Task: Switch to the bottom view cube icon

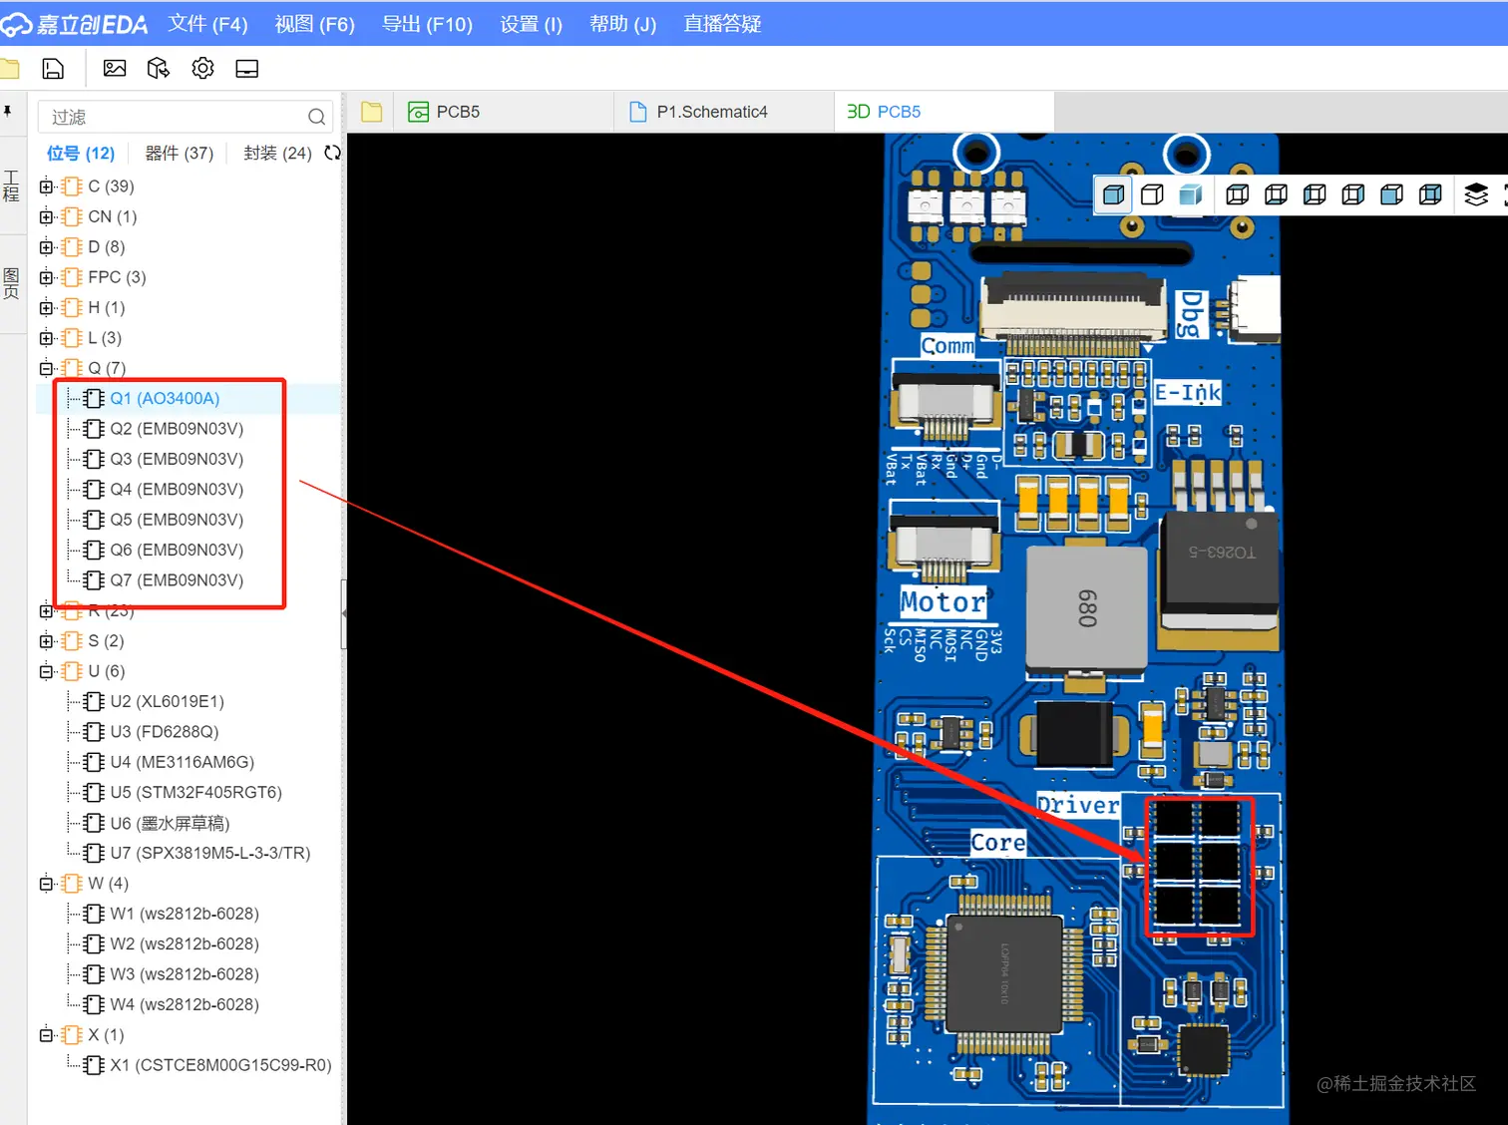Action: 1277,194
